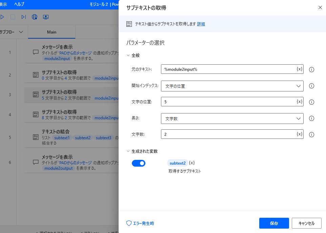
Task: Click the 文字の位置 input field
Action: (232, 102)
